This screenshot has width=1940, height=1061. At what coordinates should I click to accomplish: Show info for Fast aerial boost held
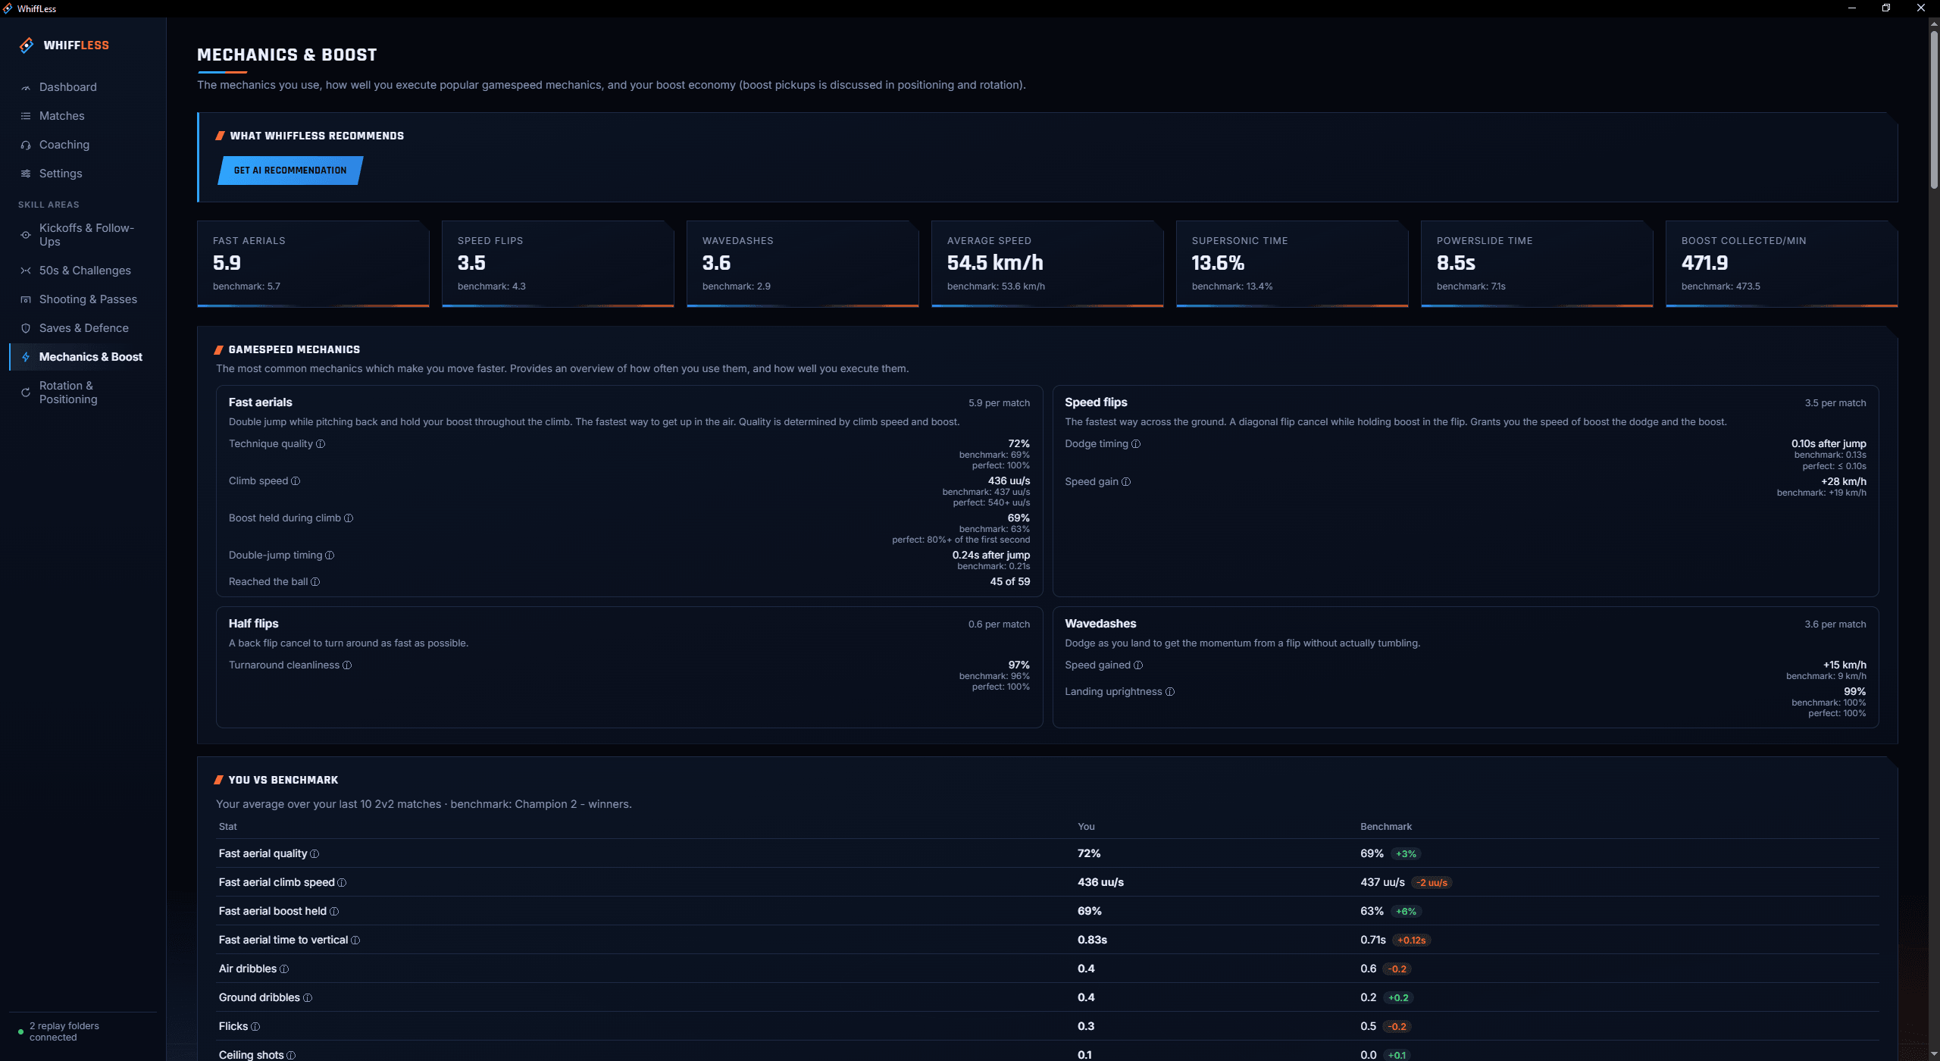pyautogui.click(x=334, y=912)
